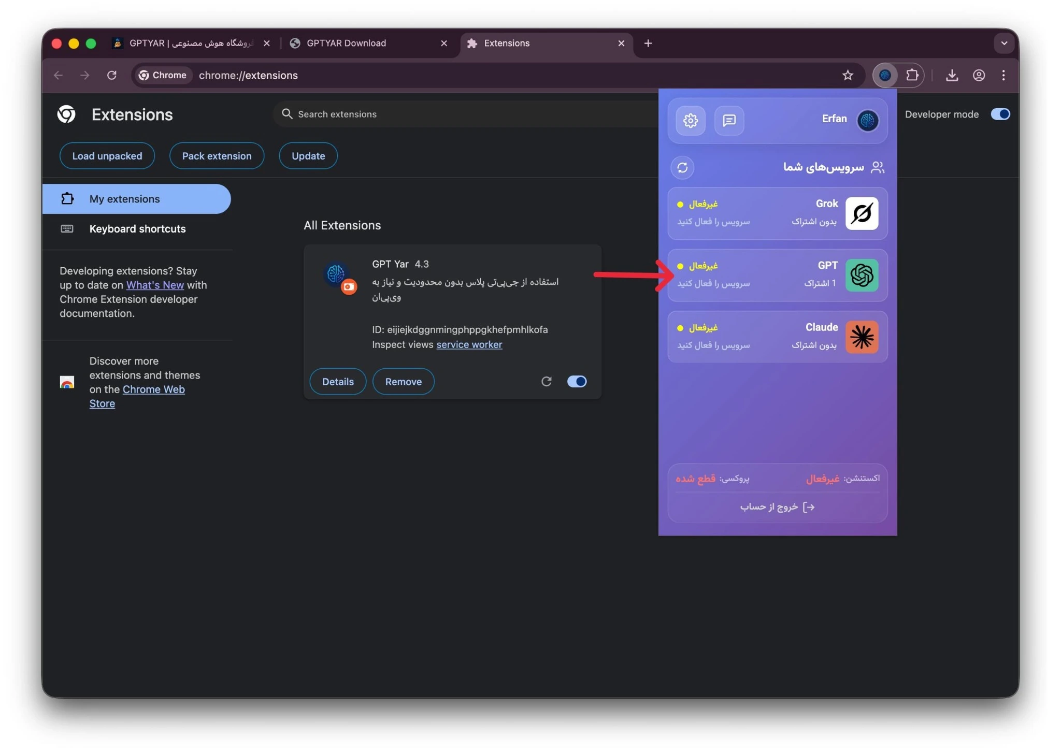Reload the GPT Yar extension
This screenshot has width=1061, height=753.
tap(546, 382)
